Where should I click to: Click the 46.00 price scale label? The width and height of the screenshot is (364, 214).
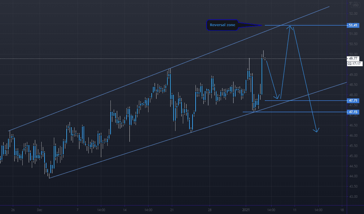353,135
